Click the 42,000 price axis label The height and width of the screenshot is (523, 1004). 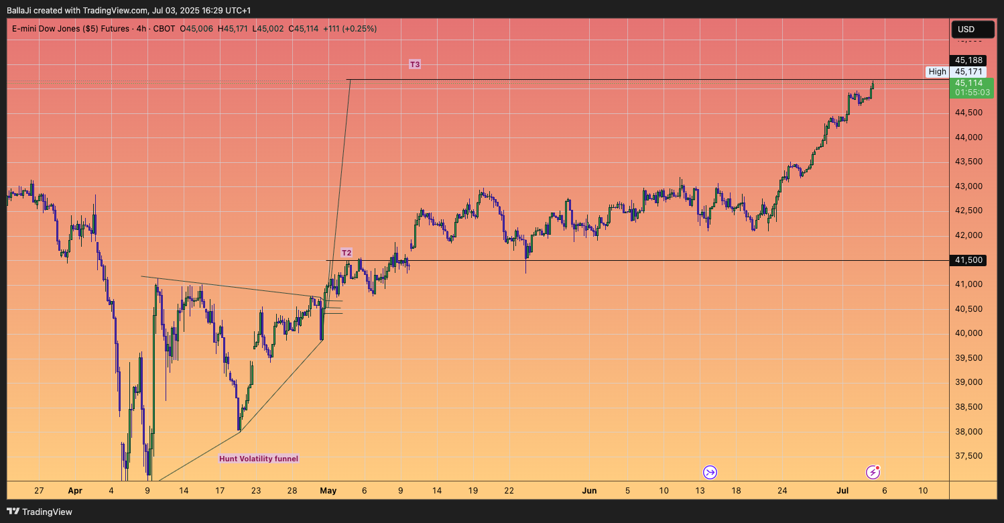(968, 235)
